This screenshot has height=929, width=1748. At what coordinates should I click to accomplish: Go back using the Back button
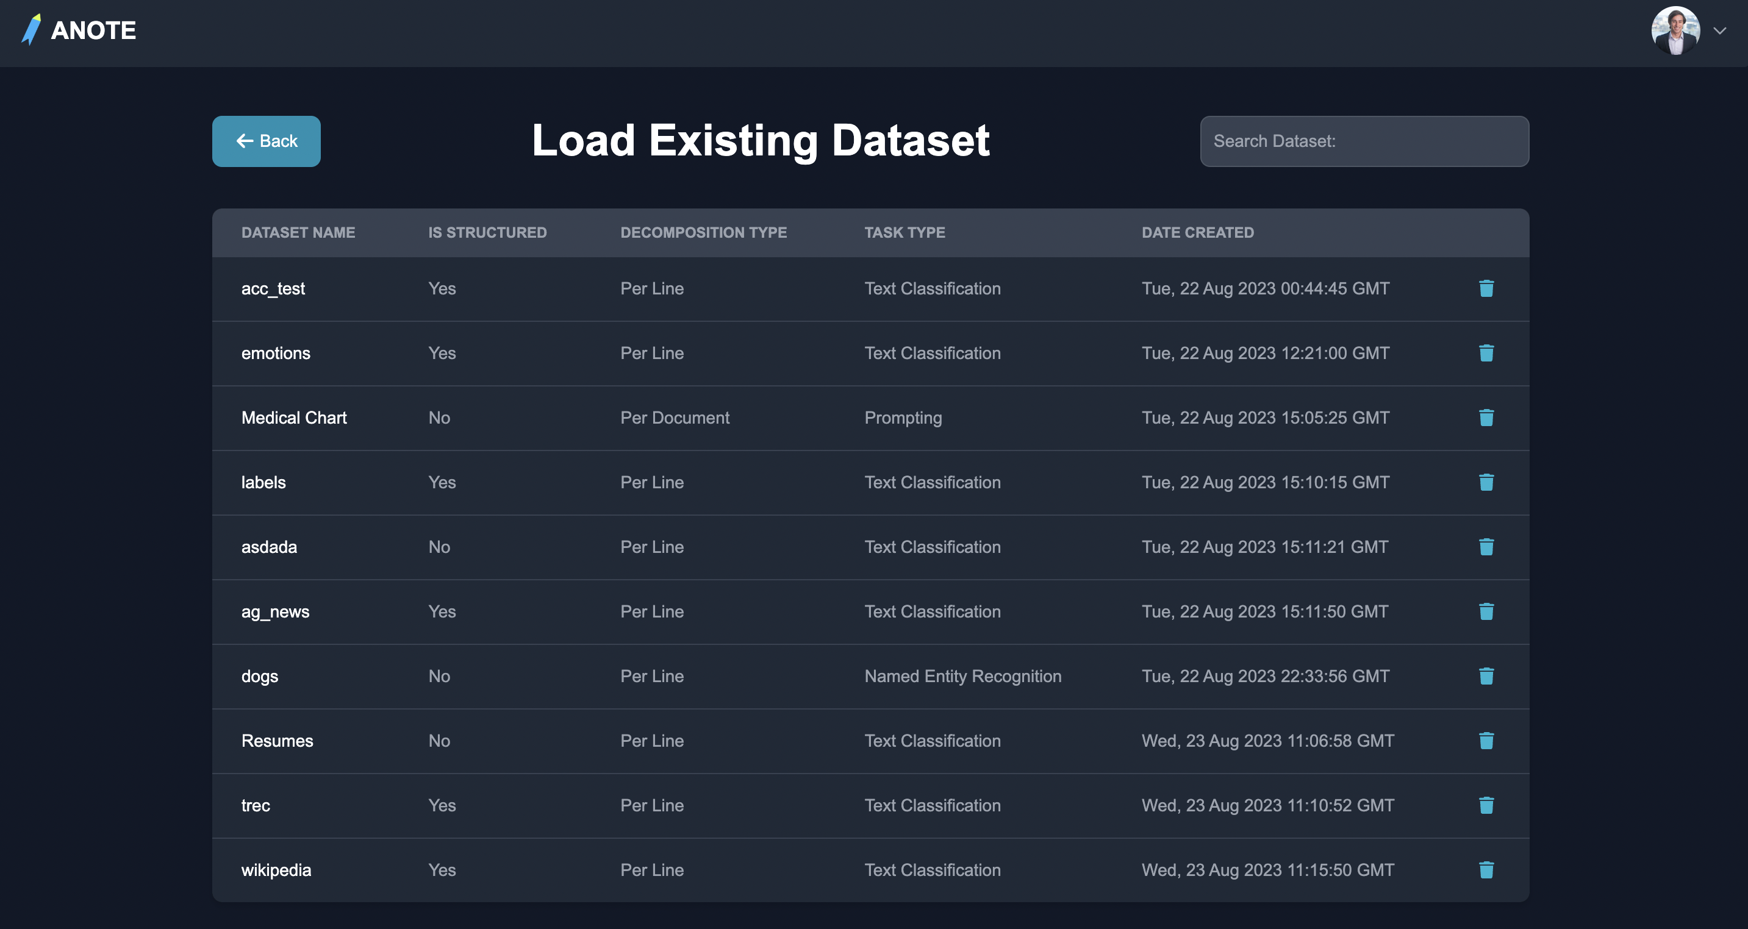(x=266, y=141)
